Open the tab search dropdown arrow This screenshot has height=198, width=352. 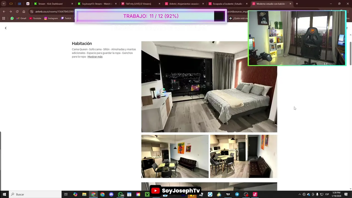pyautogui.click(x=4, y=4)
